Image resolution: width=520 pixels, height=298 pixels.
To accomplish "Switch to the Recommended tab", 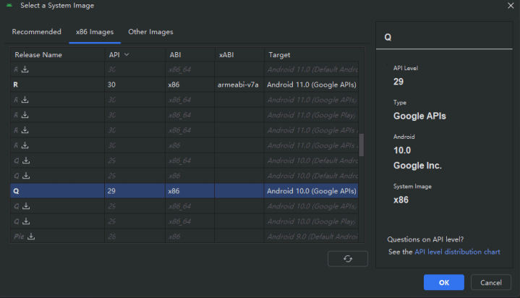I will [36, 32].
